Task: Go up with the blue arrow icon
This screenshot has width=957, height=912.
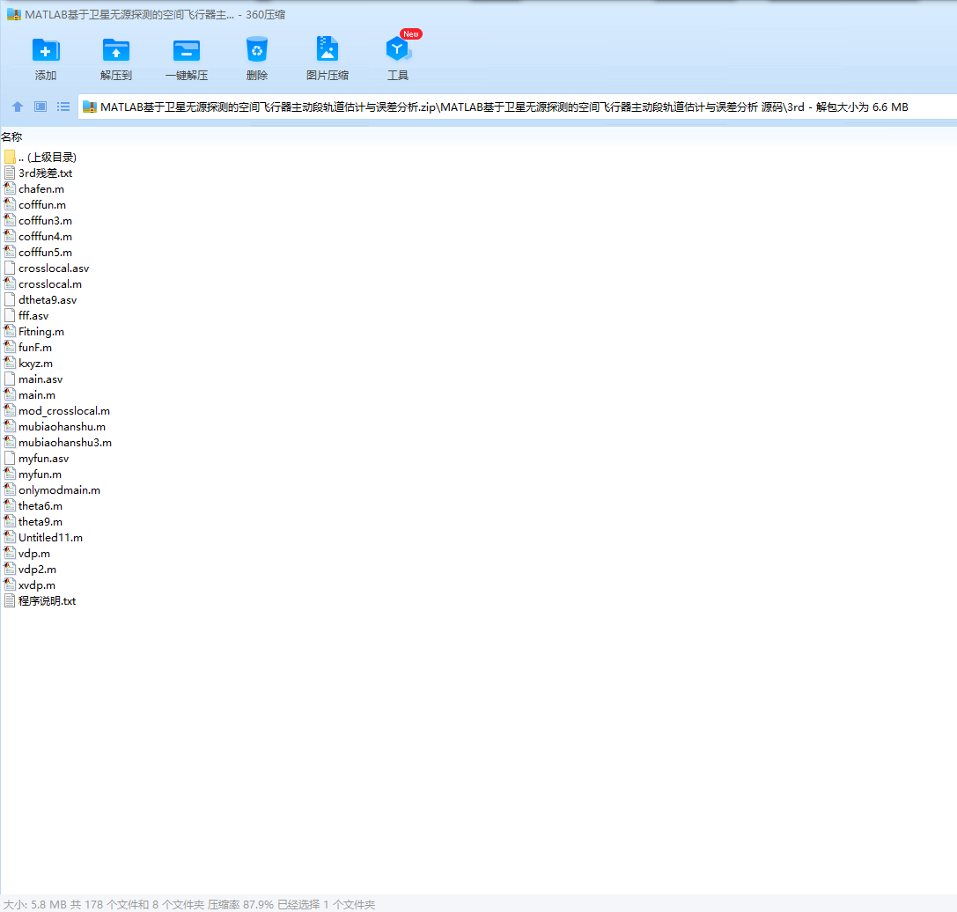Action: click(x=18, y=107)
